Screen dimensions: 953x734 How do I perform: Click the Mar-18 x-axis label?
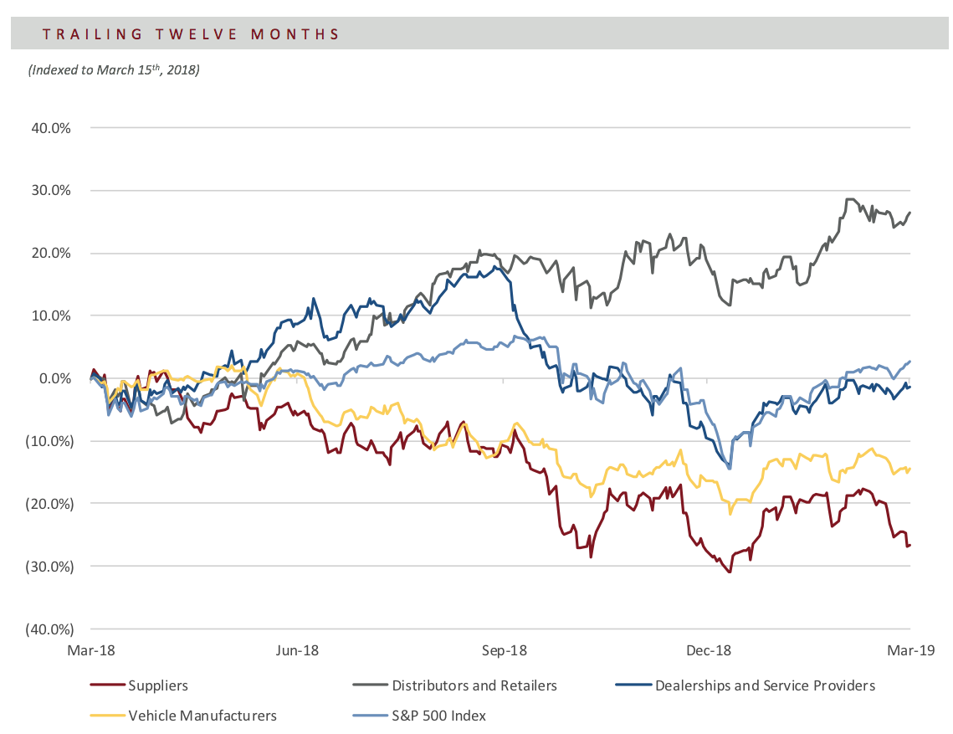click(90, 650)
